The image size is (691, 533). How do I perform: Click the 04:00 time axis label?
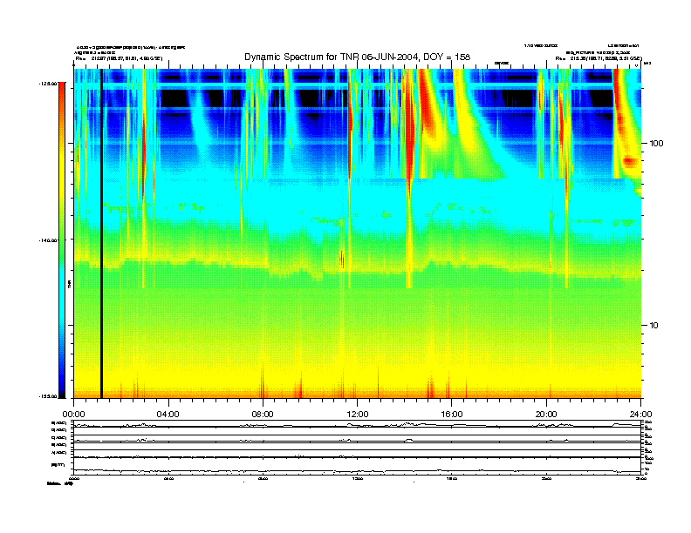click(168, 414)
